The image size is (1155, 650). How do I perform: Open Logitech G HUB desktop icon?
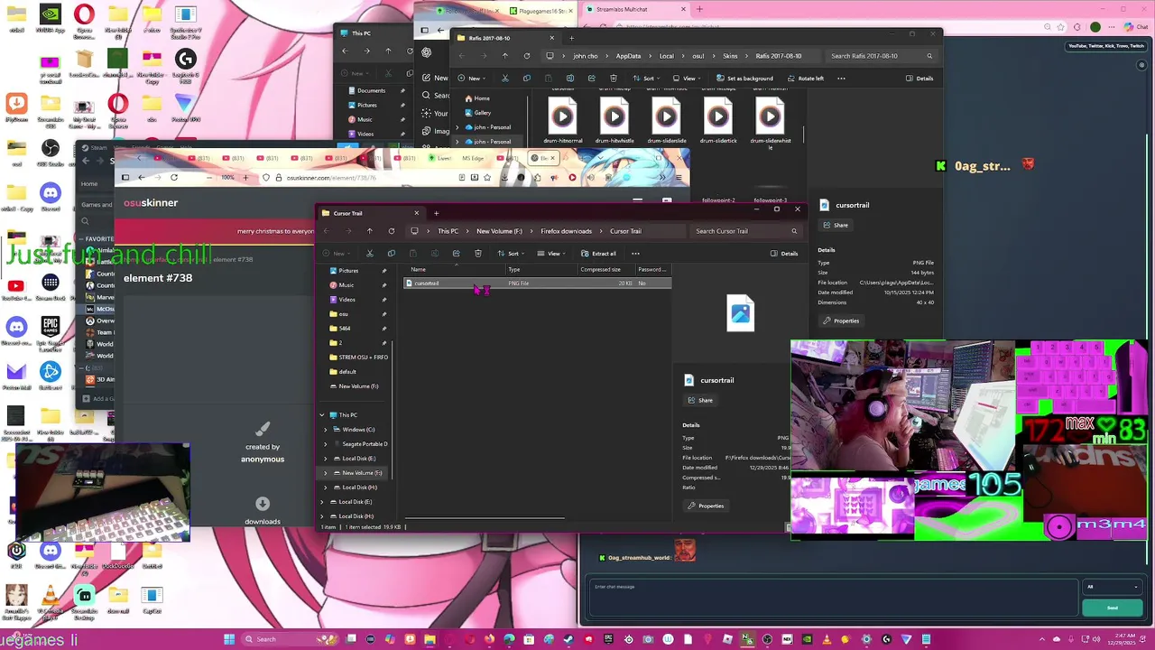point(185,64)
